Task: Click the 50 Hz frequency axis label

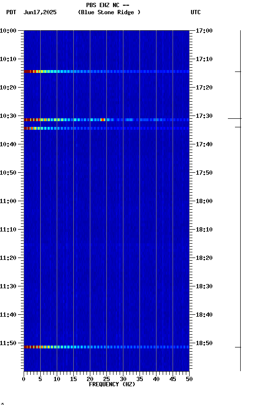Action: pyautogui.click(x=189, y=379)
